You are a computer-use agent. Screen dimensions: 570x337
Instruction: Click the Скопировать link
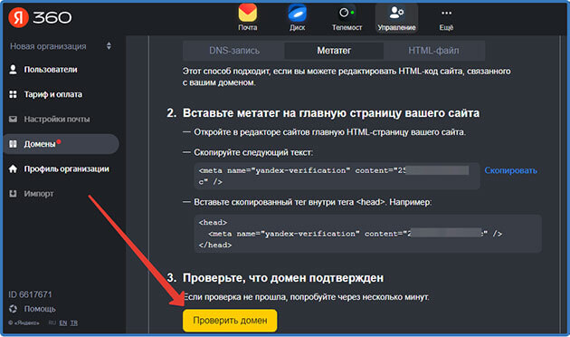pyautogui.click(x=510, y=170)
